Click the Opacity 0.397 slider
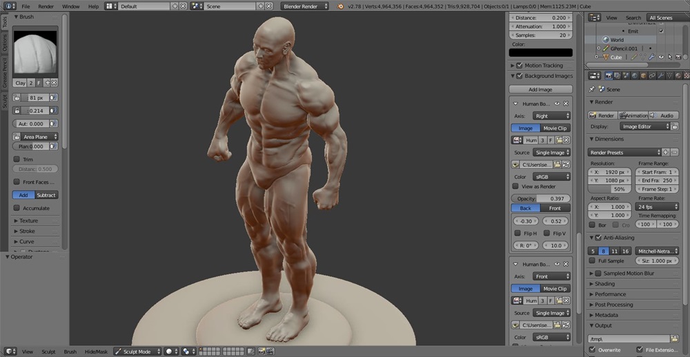The width and height of the screenshot is (690, 357). (x=540, y=198)
